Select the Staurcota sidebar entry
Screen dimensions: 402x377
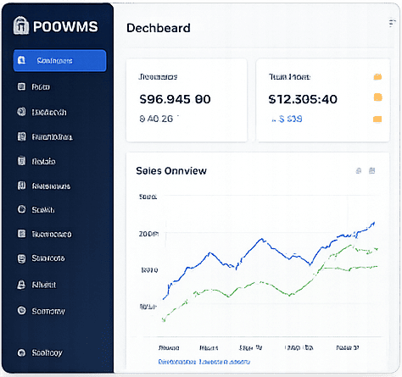click(x=41, y=258)
